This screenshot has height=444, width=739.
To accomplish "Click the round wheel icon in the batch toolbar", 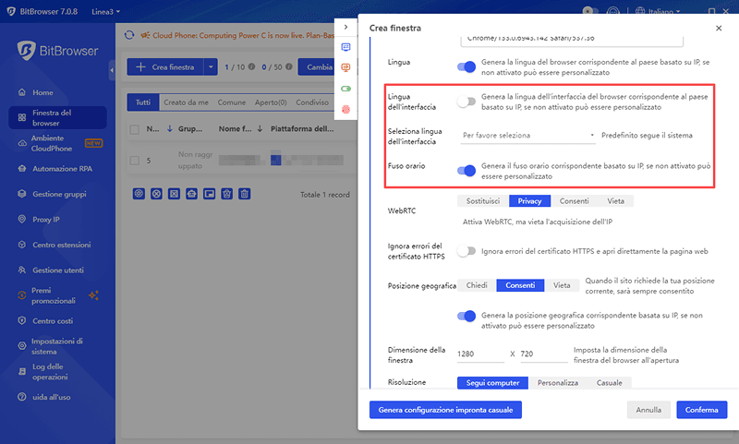I will (x=139, y=194).
